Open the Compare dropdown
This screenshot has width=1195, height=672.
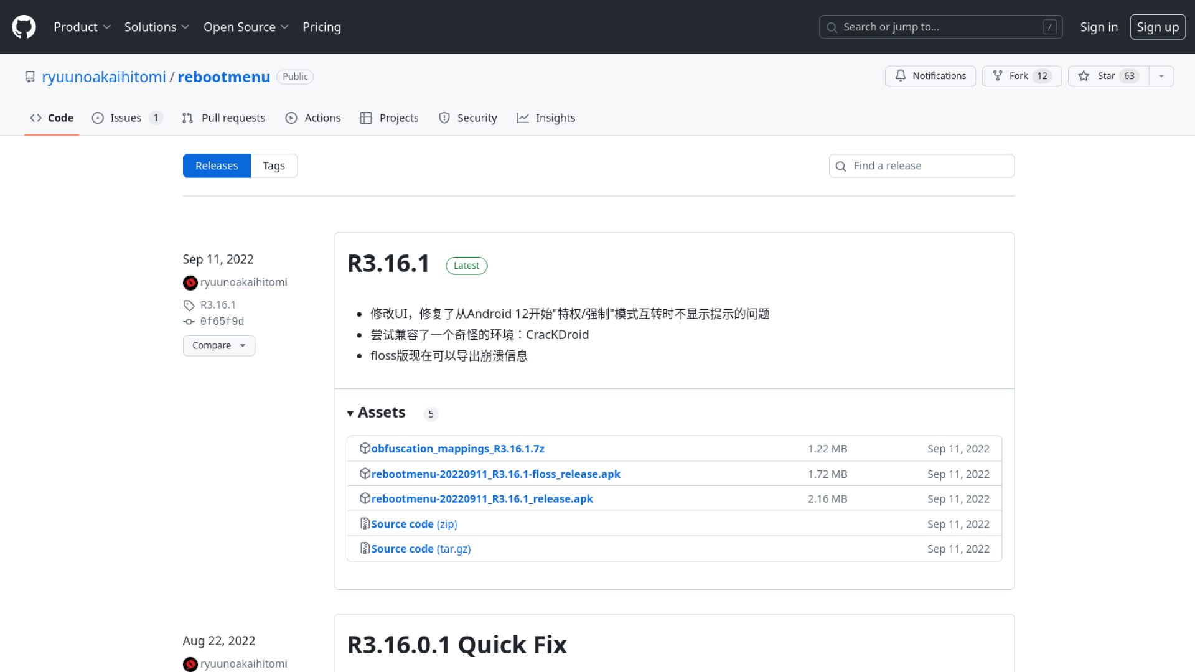tap(218, 345)
